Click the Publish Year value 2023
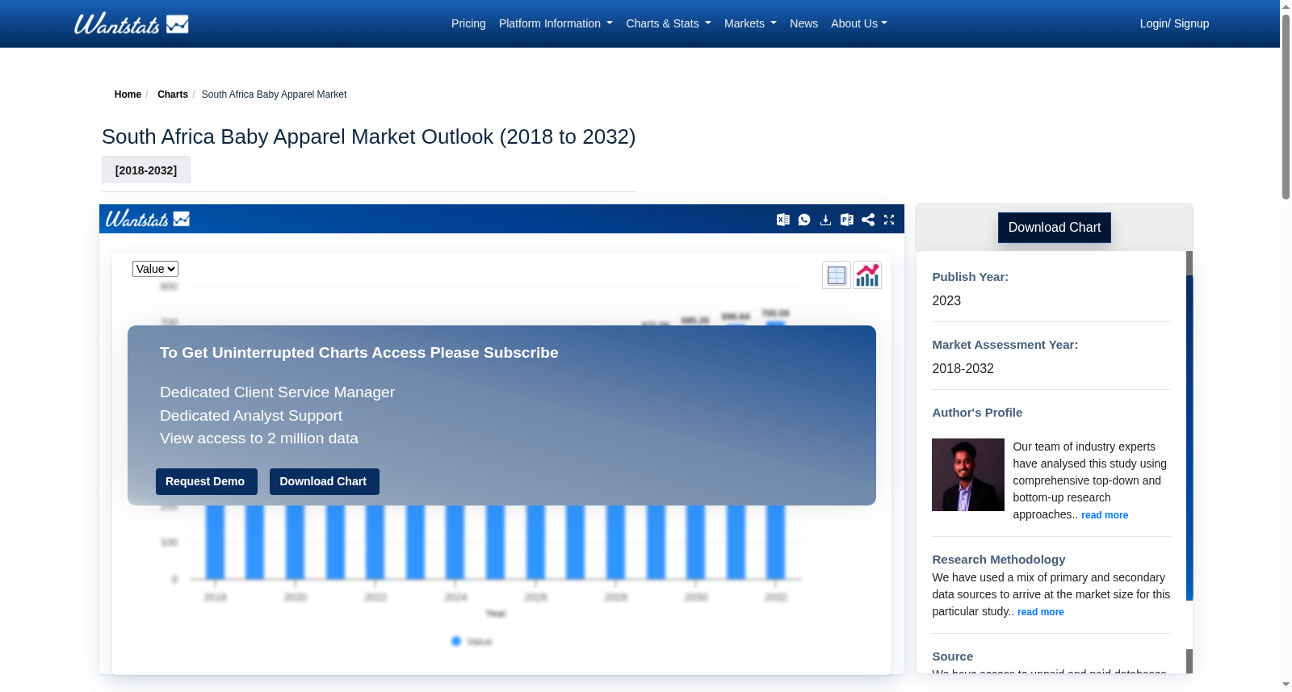This screenshot has width=1292, height=692. point(946,300)
